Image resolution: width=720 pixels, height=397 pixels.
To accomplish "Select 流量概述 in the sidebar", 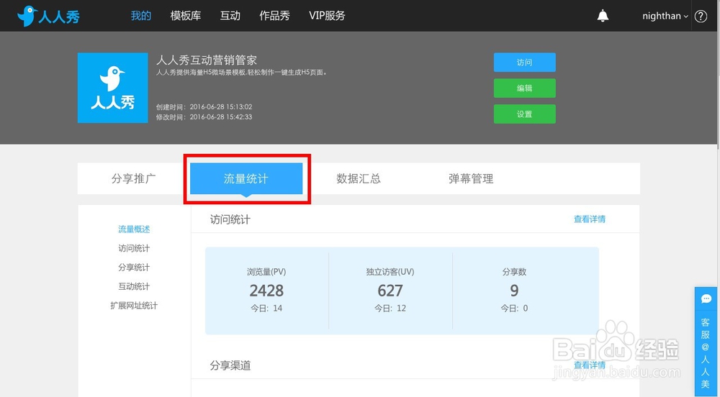I will tap(134, 229).
